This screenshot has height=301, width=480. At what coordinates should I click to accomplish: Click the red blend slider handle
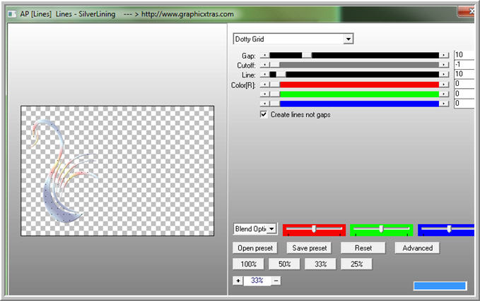314,229
